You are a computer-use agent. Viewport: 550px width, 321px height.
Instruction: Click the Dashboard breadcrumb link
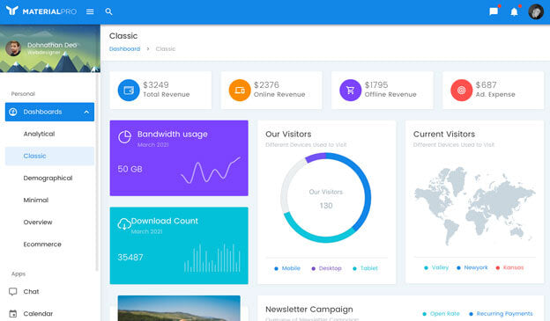click(124, 48)
